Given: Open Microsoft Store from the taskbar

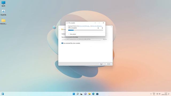Looking at the screenshot, I should pos(97,94).
